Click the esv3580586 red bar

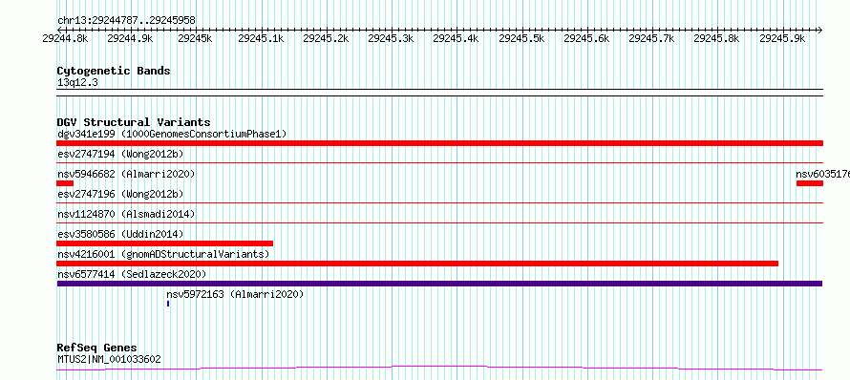[165, 243]
